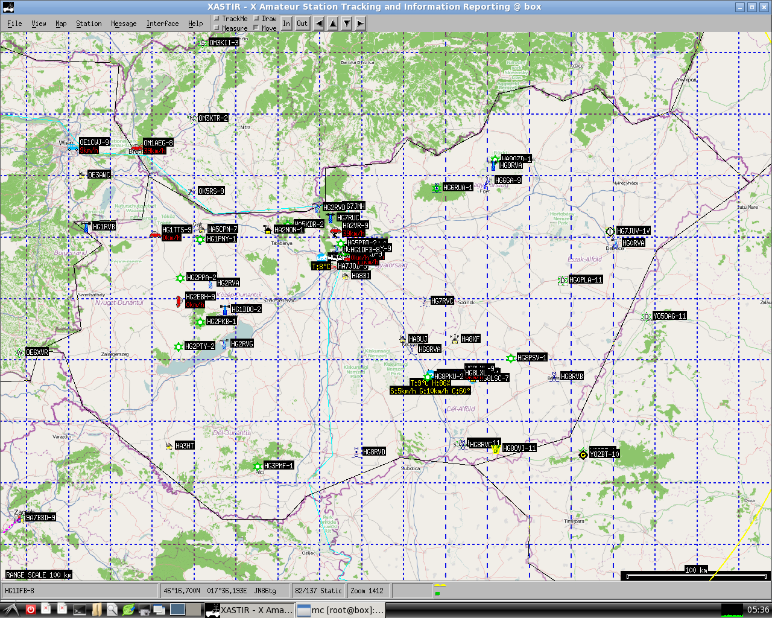Click the HG2PKB-1 station star icon
The image size is (772, 618).
click(x=200, y=322)
